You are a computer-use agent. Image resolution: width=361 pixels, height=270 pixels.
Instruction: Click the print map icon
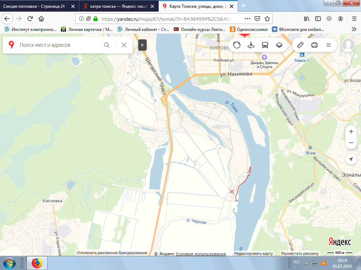coord(314,45)
